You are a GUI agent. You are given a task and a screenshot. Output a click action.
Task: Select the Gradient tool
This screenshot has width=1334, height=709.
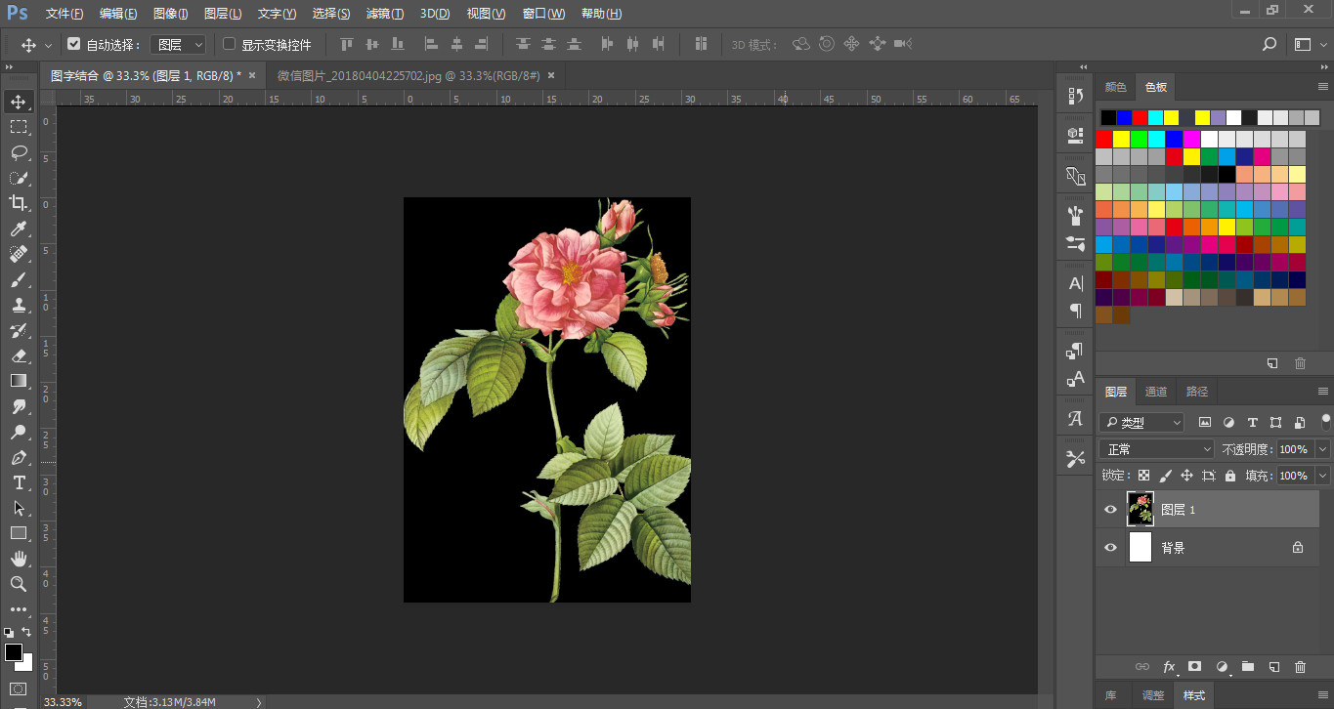click(19, 381)
